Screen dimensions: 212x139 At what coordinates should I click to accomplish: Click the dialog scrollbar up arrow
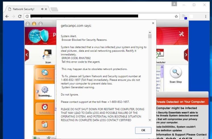pyautogui.click(x=150, y=33)
